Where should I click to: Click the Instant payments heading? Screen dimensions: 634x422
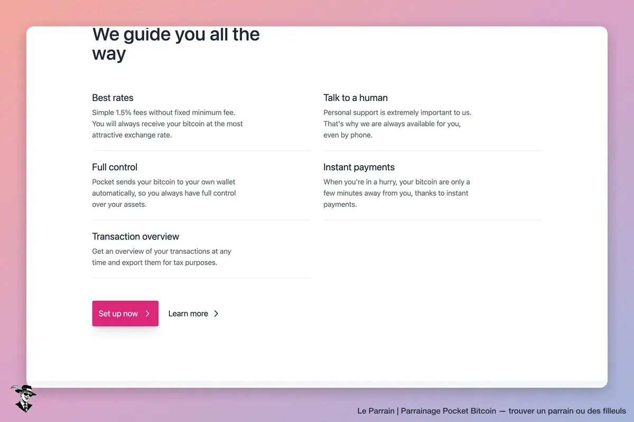[x=359, y=167]
